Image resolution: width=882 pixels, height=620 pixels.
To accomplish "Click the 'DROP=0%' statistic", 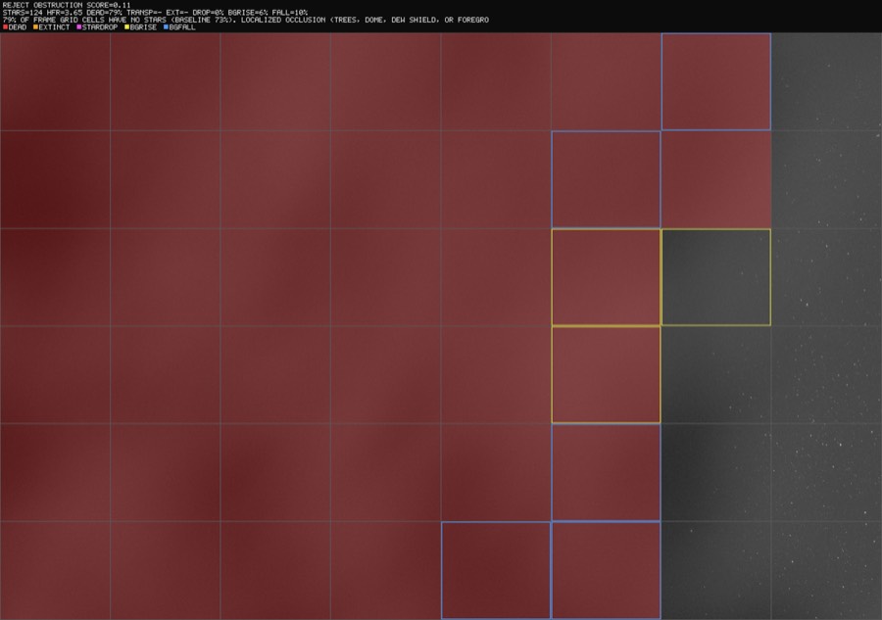I will tap(208, 13).
